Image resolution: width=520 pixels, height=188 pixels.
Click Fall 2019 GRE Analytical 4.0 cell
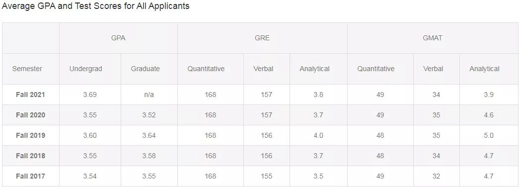[318, 135]
